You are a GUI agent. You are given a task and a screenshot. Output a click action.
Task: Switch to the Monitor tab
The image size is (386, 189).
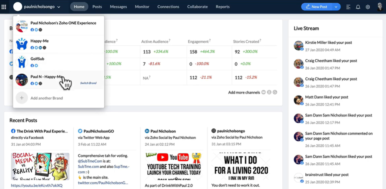coord(142,7)
